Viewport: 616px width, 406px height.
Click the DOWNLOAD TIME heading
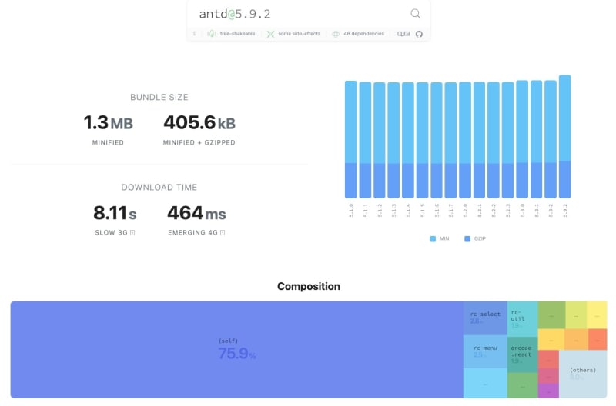pos(159,188)
